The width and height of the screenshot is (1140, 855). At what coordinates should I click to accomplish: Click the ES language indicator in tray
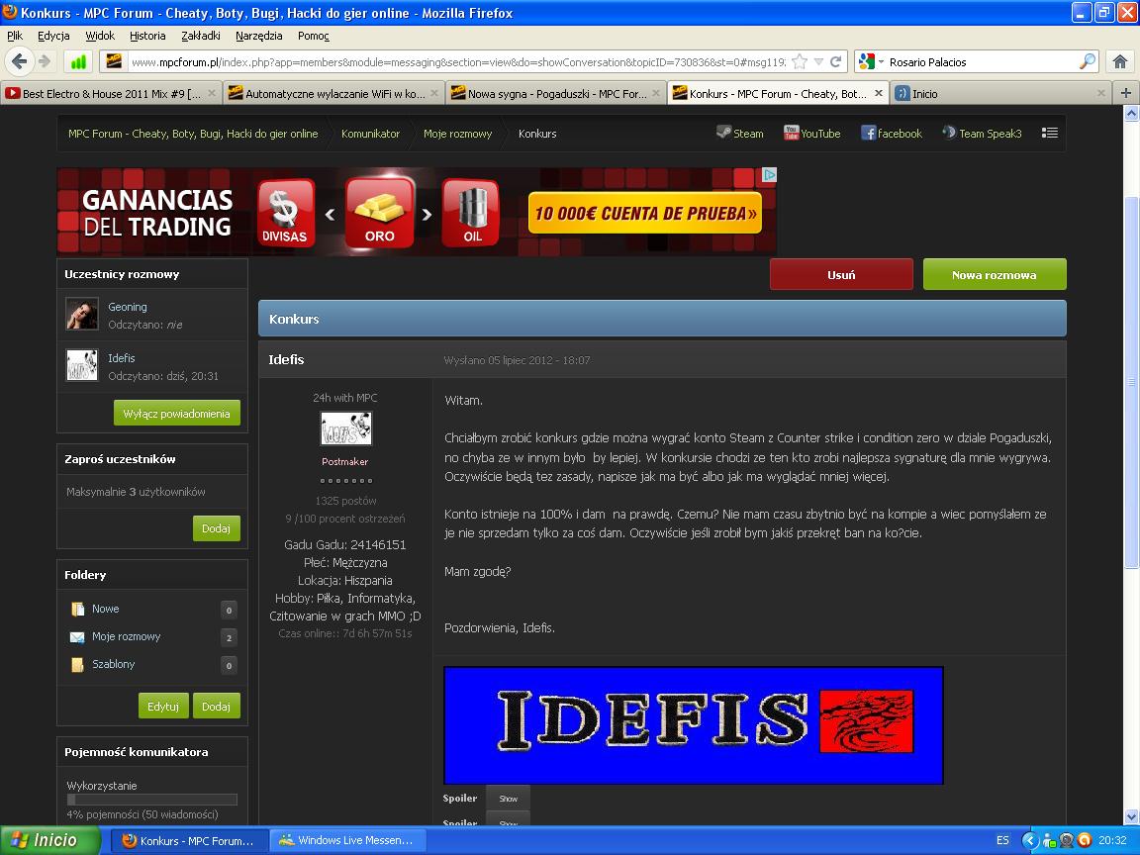pyautogui.click(x=1002, y=840)
